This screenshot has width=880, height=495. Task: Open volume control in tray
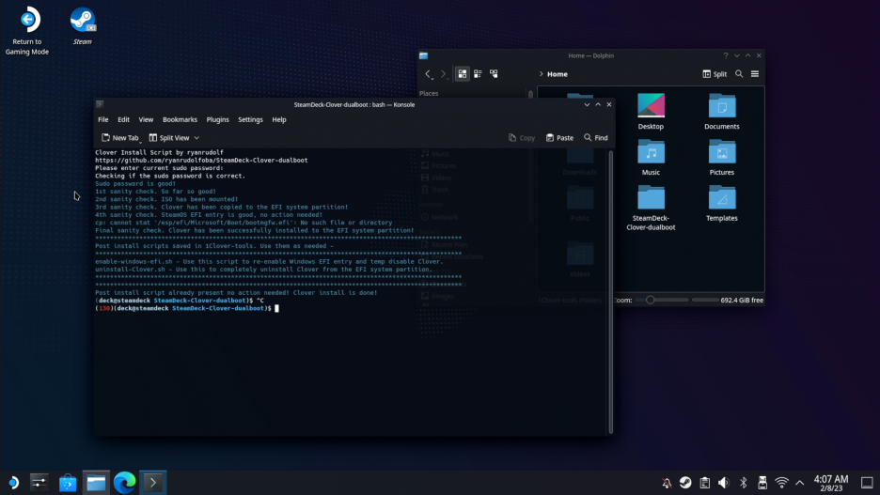(x=724, y=483)
